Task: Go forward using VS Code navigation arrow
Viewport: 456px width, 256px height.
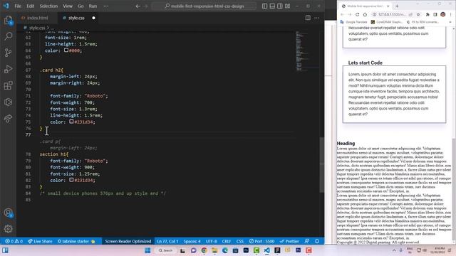Action: (x=146, y=6)
